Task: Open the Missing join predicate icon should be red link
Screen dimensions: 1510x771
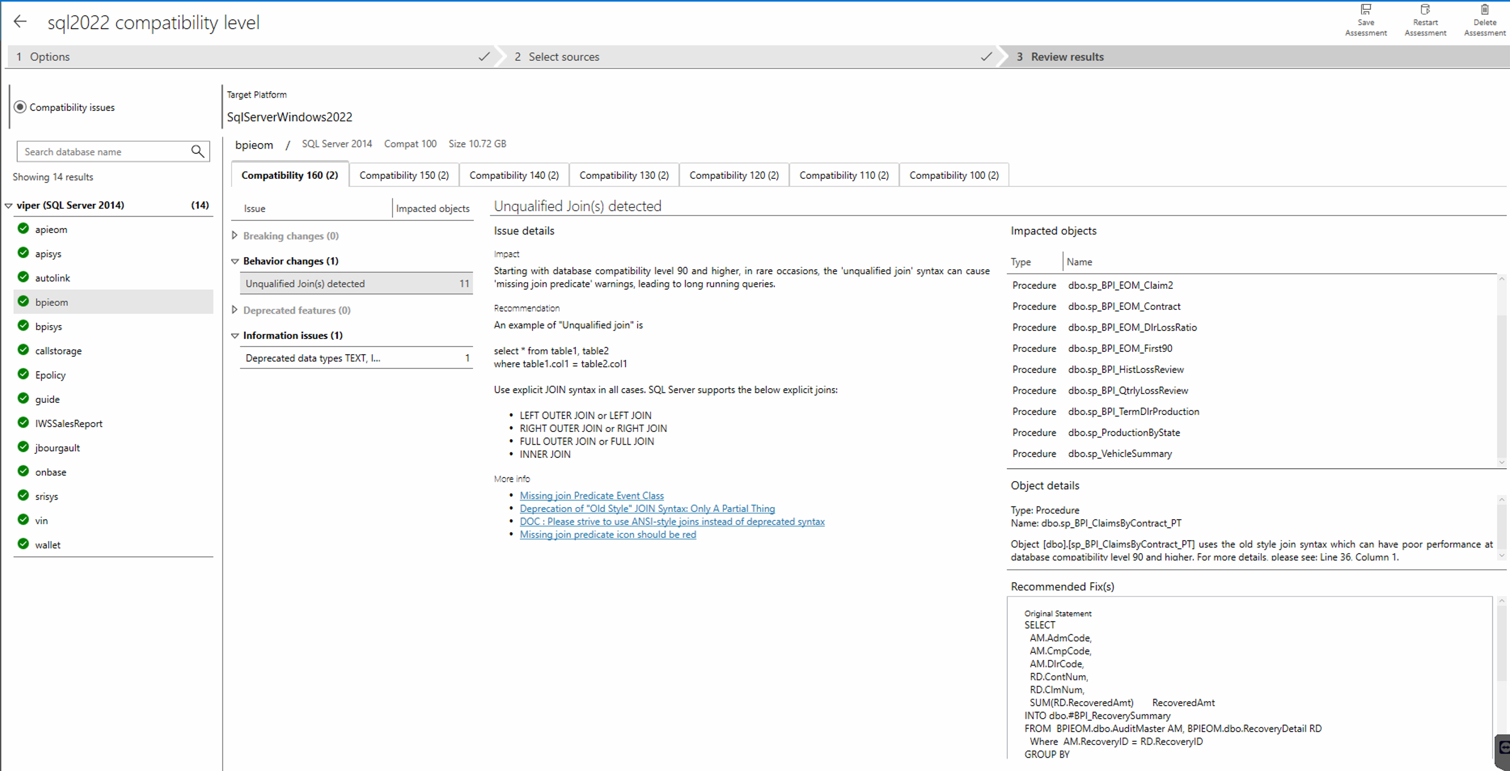Action: (x=608, y=534)
